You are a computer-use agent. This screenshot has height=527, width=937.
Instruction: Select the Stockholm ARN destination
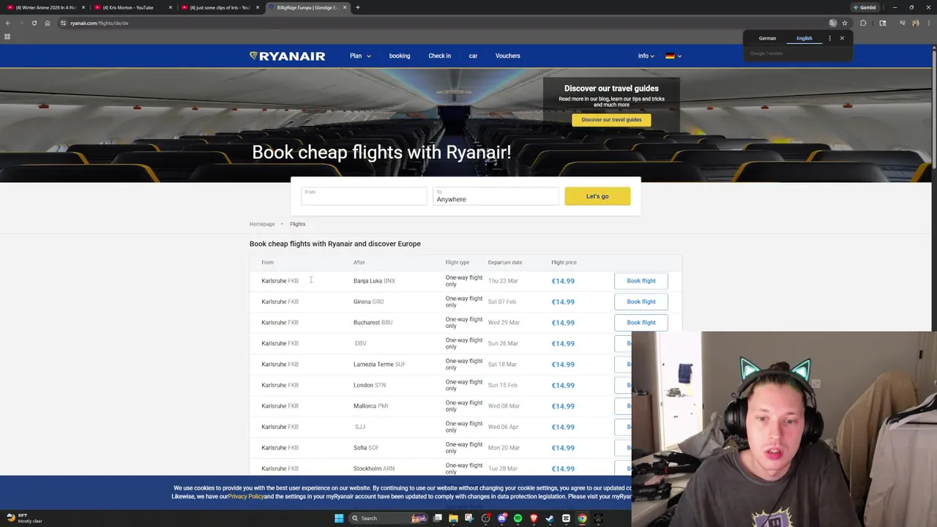point(374,468)
